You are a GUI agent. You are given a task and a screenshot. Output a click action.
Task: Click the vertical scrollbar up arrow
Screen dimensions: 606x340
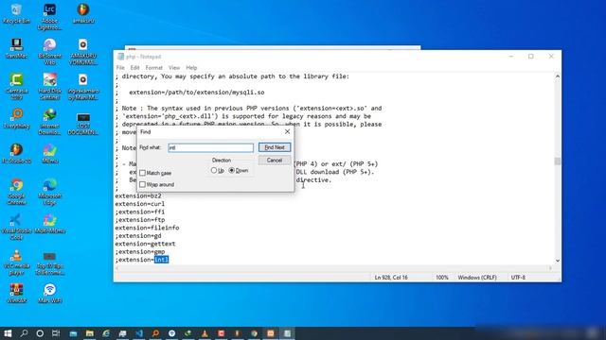coord(558,76)
